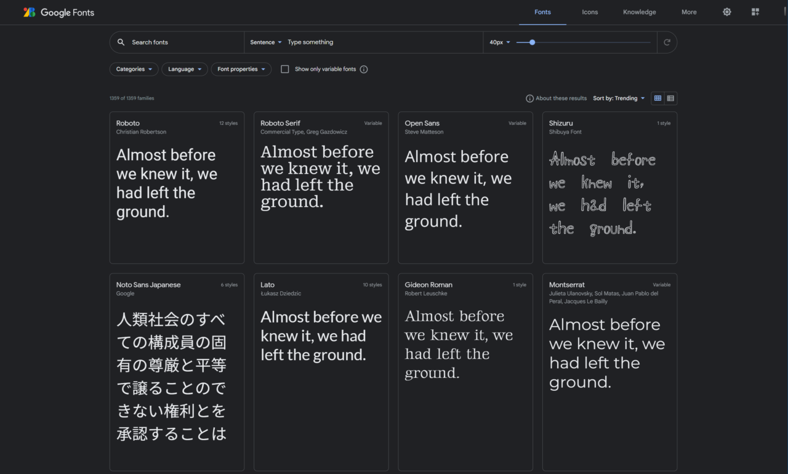Click 'Variable' label on Montserrat card
788x474 pixels.
click(x=662, y=285)
